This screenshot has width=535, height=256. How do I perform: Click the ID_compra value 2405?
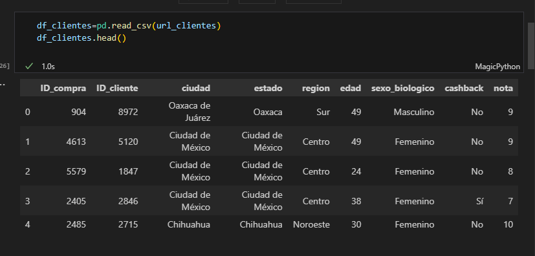(x=76, y=201)
